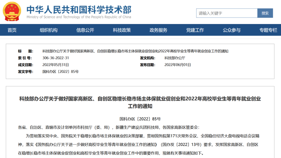Open the 党建工作 menu item
Viewport: 281px width, 158px height.
pos(195,30)
